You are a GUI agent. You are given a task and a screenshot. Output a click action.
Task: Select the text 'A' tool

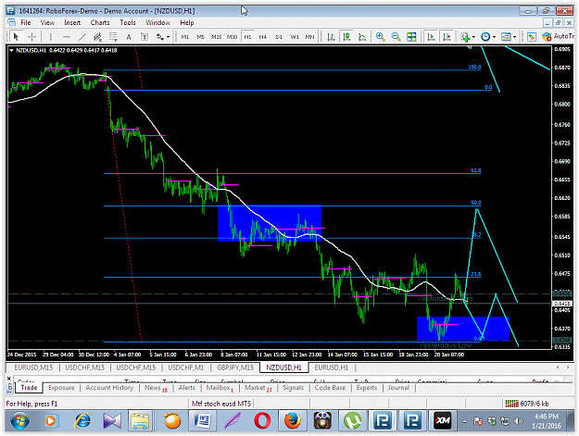[x=129, y=36]
